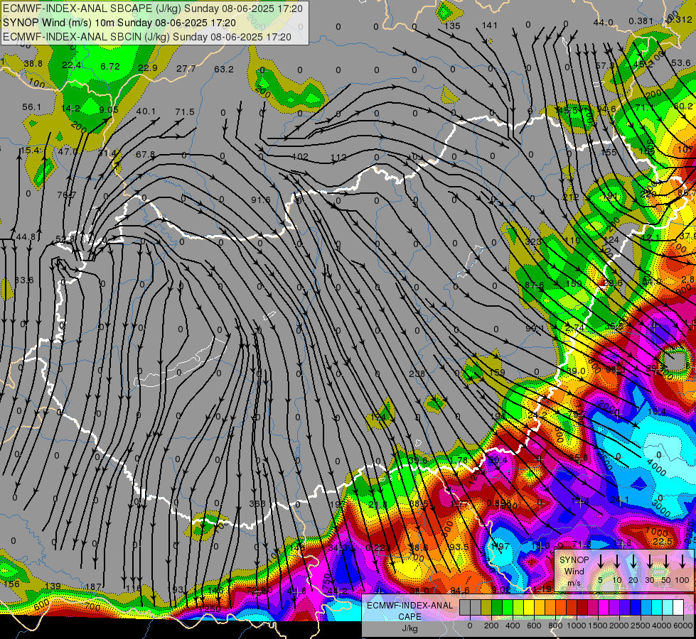The image size is (696, 639).
Task: Click the 38.8 value at upper left
Action: [x=33, y=64]
